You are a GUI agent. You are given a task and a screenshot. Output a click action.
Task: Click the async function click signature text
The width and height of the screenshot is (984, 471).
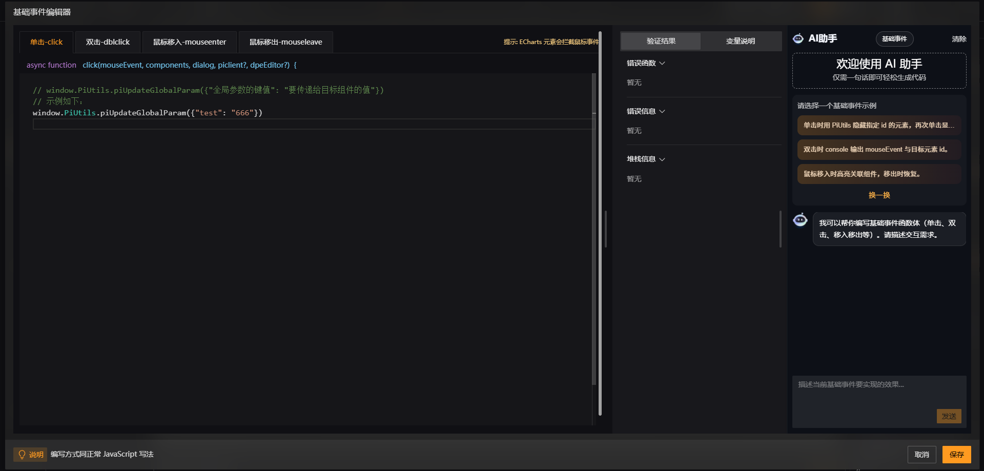click(x=161, y=65)
